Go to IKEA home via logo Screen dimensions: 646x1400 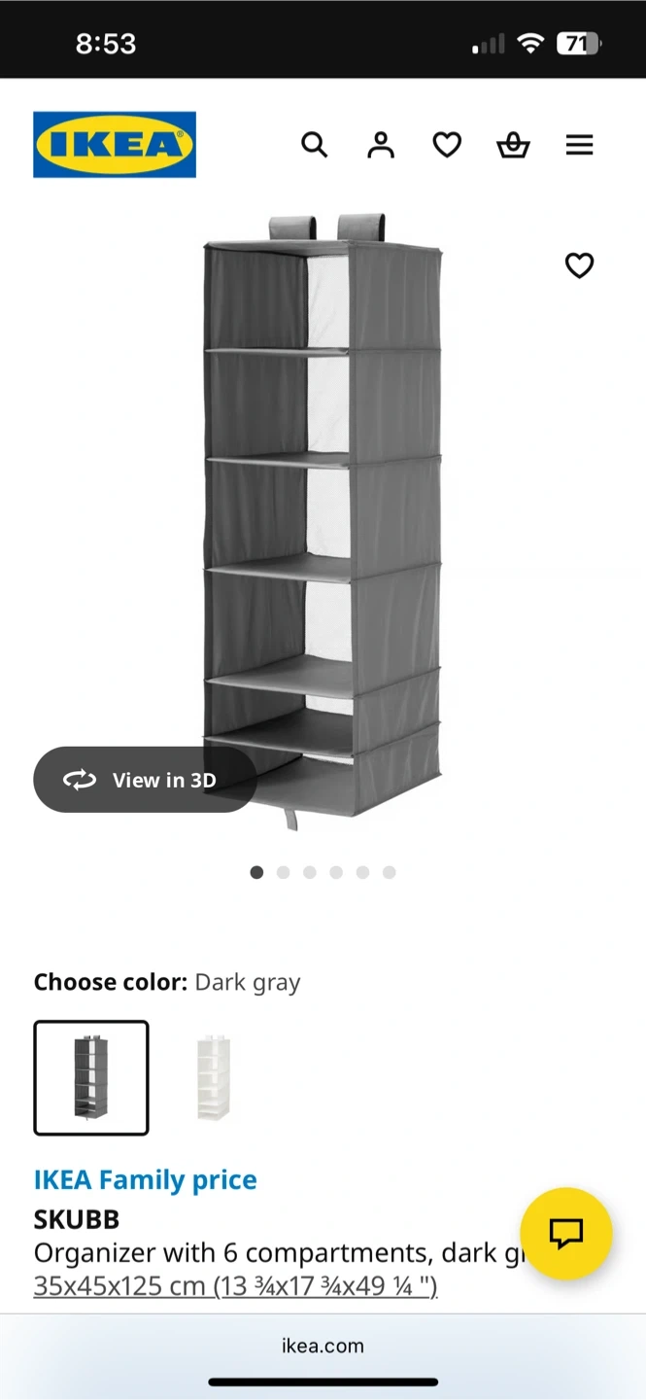pyautogui.click(x=115, y=145)
